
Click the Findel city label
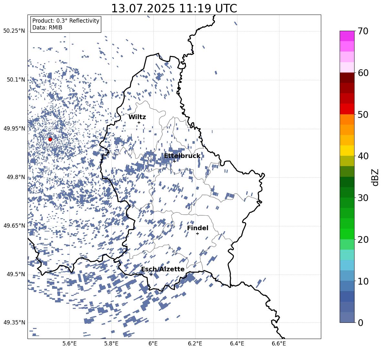click(198, 228)
